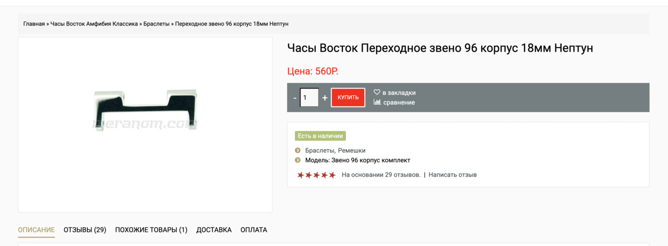Screen dimensions: 668x246
Task: Switch to the ОПИСАНИЕ tab
Action: pyautogui.click(x=37, y=230)
